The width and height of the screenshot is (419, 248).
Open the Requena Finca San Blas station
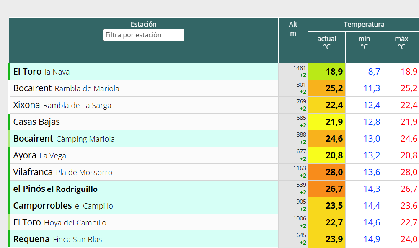coord(58,239)
